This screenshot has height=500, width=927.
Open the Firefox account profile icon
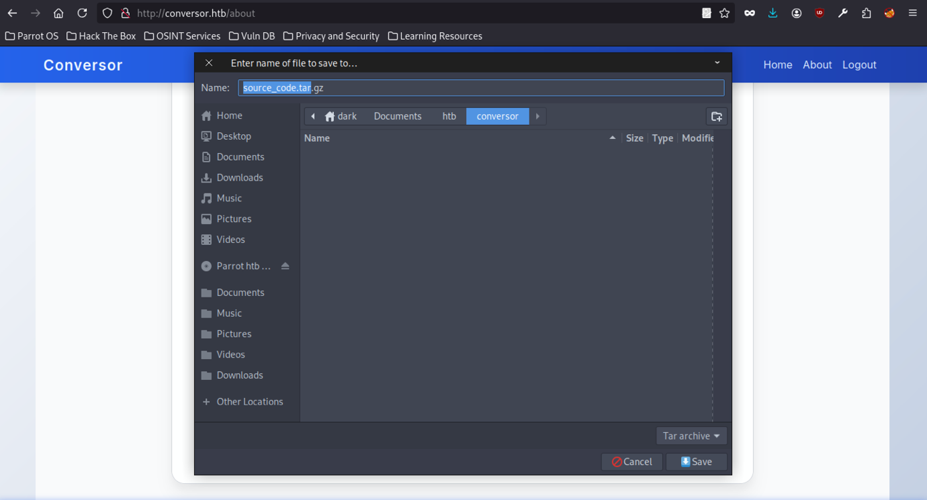click(x=797, y=13)
